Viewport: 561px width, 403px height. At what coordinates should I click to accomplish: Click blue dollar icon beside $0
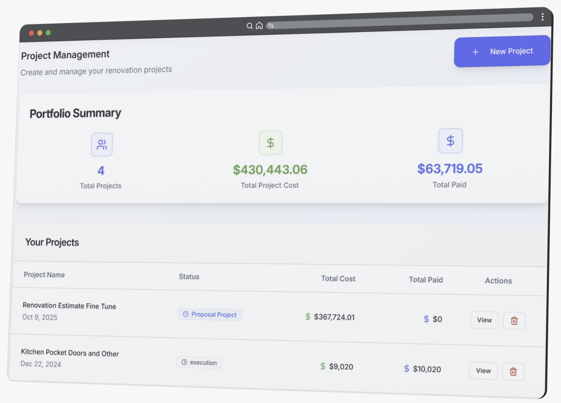point(426,319)
